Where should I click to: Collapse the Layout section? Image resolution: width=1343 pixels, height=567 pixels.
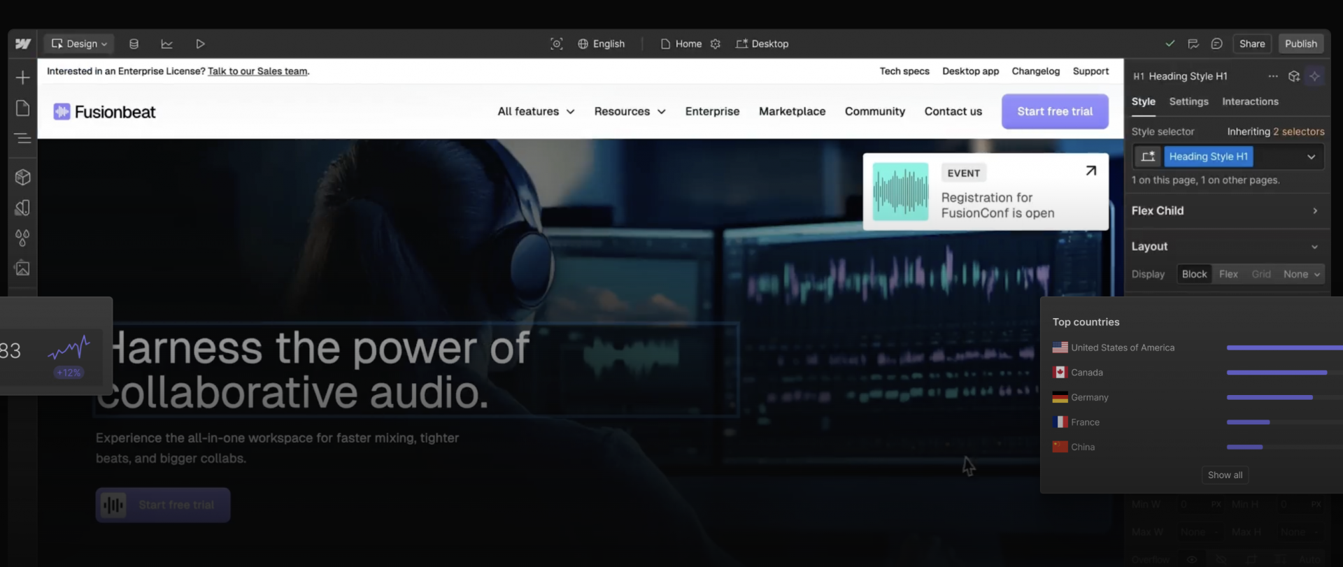pos(1227,247)
